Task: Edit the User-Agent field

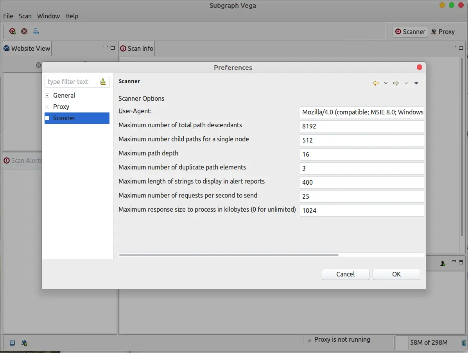Action: (x=361, y=112)
